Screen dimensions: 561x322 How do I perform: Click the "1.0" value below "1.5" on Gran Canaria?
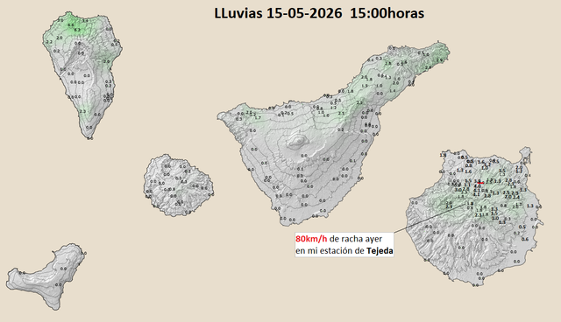495,218
